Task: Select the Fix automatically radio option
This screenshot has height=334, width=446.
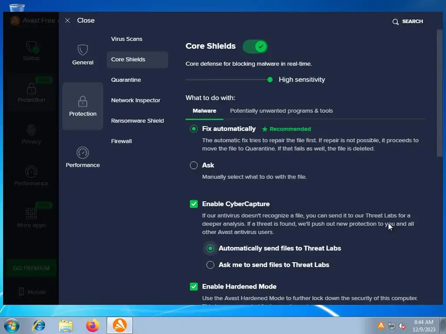Action: coord(194,129)
